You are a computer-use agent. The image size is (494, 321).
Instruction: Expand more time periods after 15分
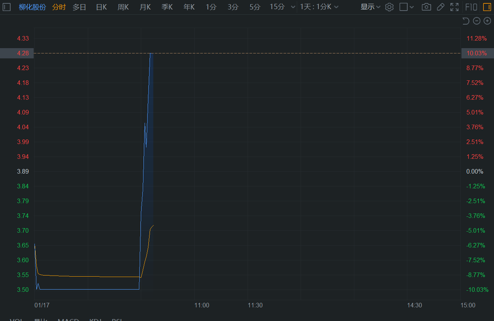(x=293, y=7)
